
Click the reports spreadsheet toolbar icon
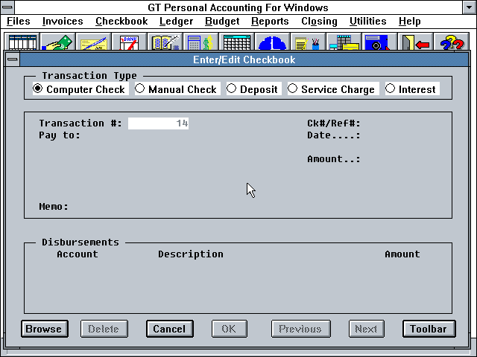click(x=344, y=42)
